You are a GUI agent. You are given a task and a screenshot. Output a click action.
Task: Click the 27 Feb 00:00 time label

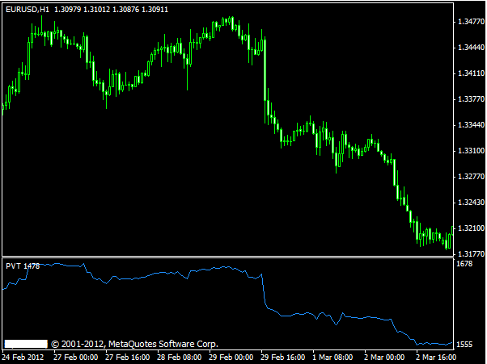coord(76,358)
